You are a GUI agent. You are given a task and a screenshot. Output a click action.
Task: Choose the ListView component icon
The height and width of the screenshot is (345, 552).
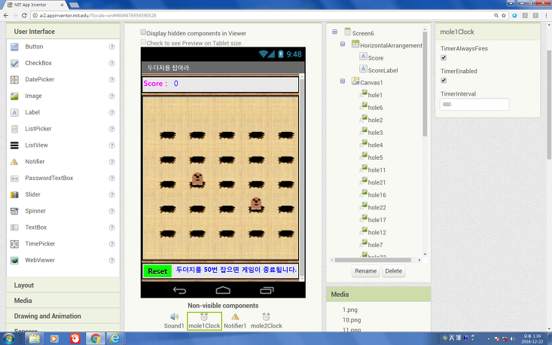click(14, 145)
